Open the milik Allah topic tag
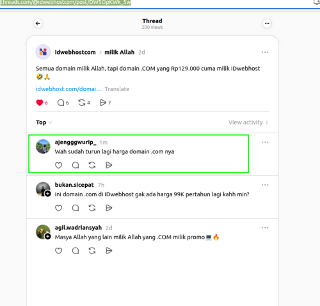The image size is (320, 306). [120, 52]
